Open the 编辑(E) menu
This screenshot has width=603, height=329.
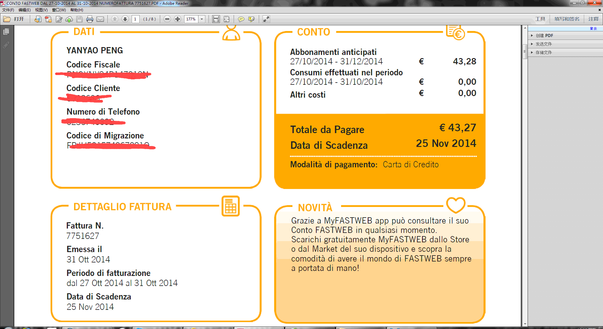24,10
